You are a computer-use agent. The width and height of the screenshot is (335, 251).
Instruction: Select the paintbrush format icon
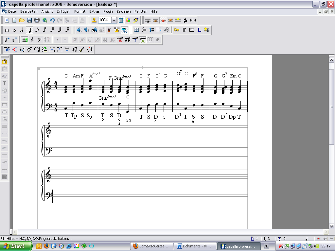pos(136,20)
